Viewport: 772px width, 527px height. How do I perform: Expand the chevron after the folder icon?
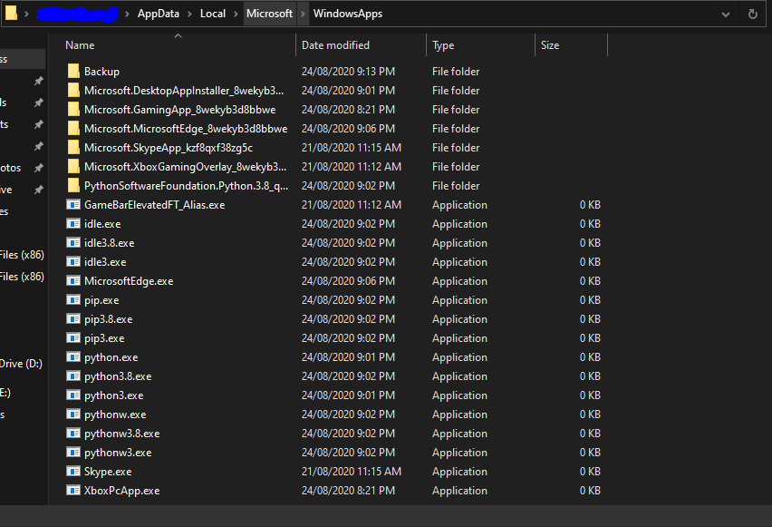click(26, 14)
